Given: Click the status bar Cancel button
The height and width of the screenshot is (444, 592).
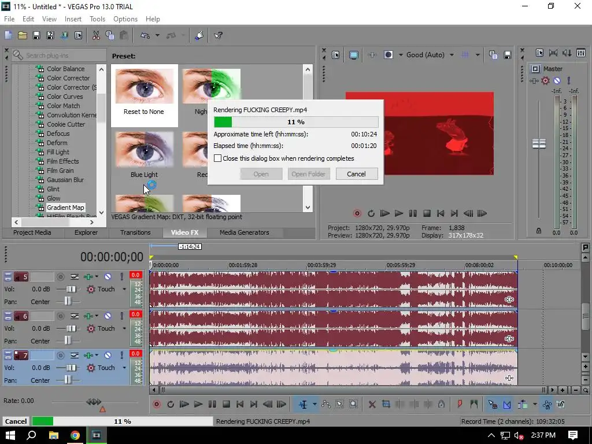Looking at the screenshot, I should tap(16, 421).
